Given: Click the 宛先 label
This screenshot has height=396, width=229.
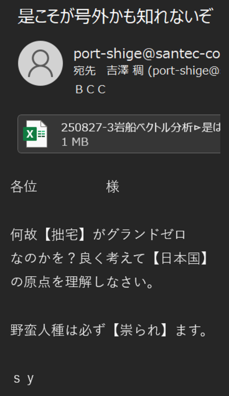Looking at the screenshot, I should [x=84, y=71].
